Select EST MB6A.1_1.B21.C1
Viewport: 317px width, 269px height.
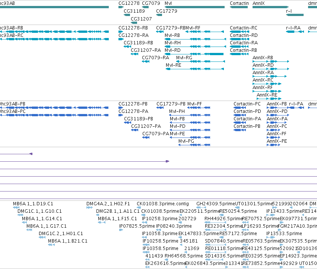[x=51, y=245]
